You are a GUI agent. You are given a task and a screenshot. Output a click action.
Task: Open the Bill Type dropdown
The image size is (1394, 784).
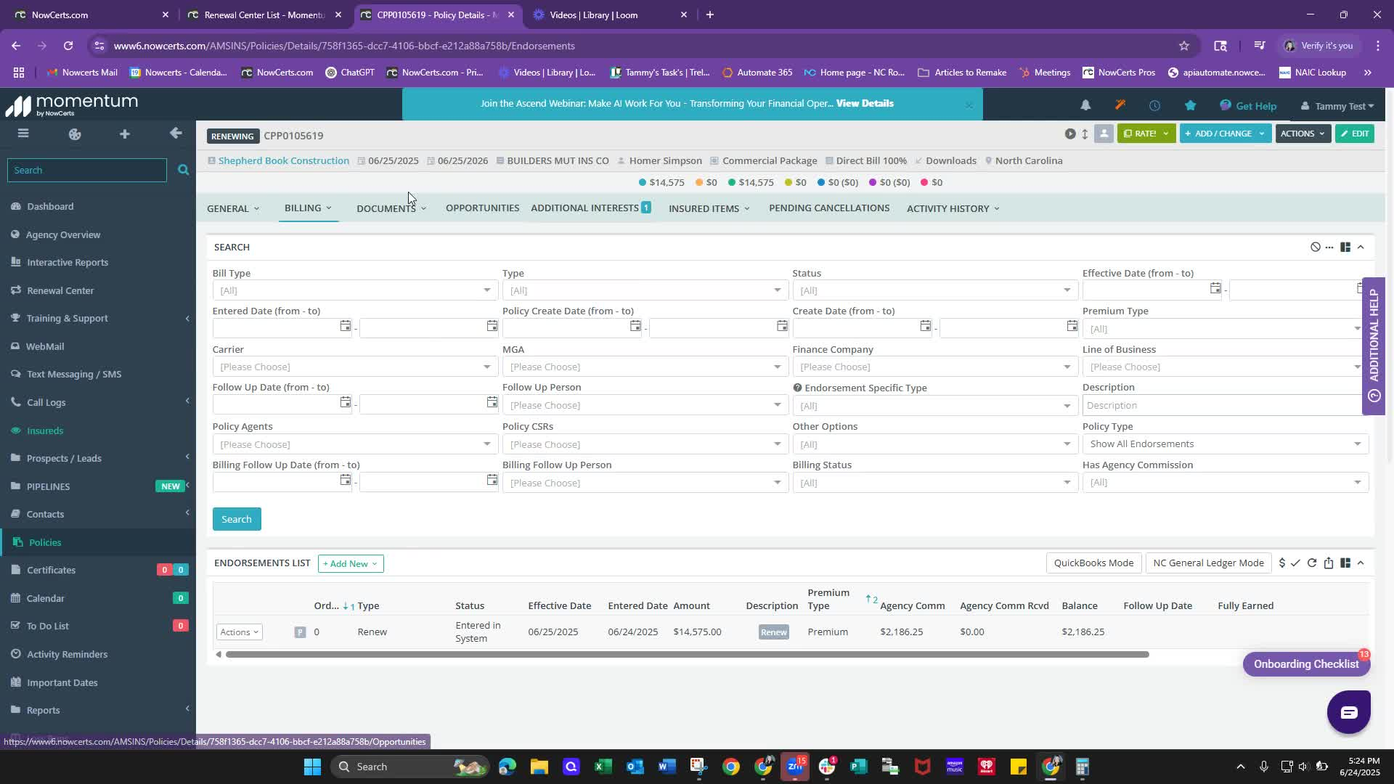point(354,290)
